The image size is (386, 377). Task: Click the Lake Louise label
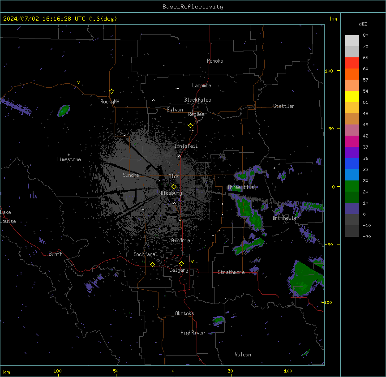tap(8, 217)
